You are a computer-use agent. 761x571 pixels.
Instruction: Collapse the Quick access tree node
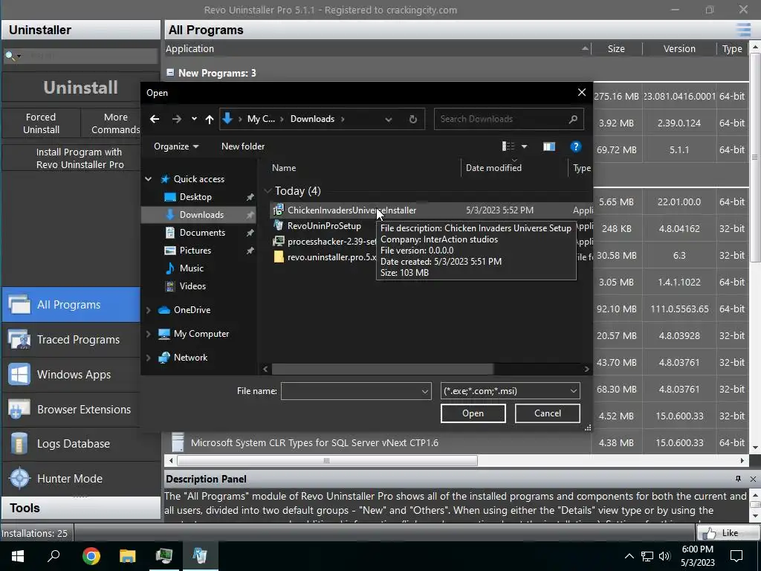(149, 179)
